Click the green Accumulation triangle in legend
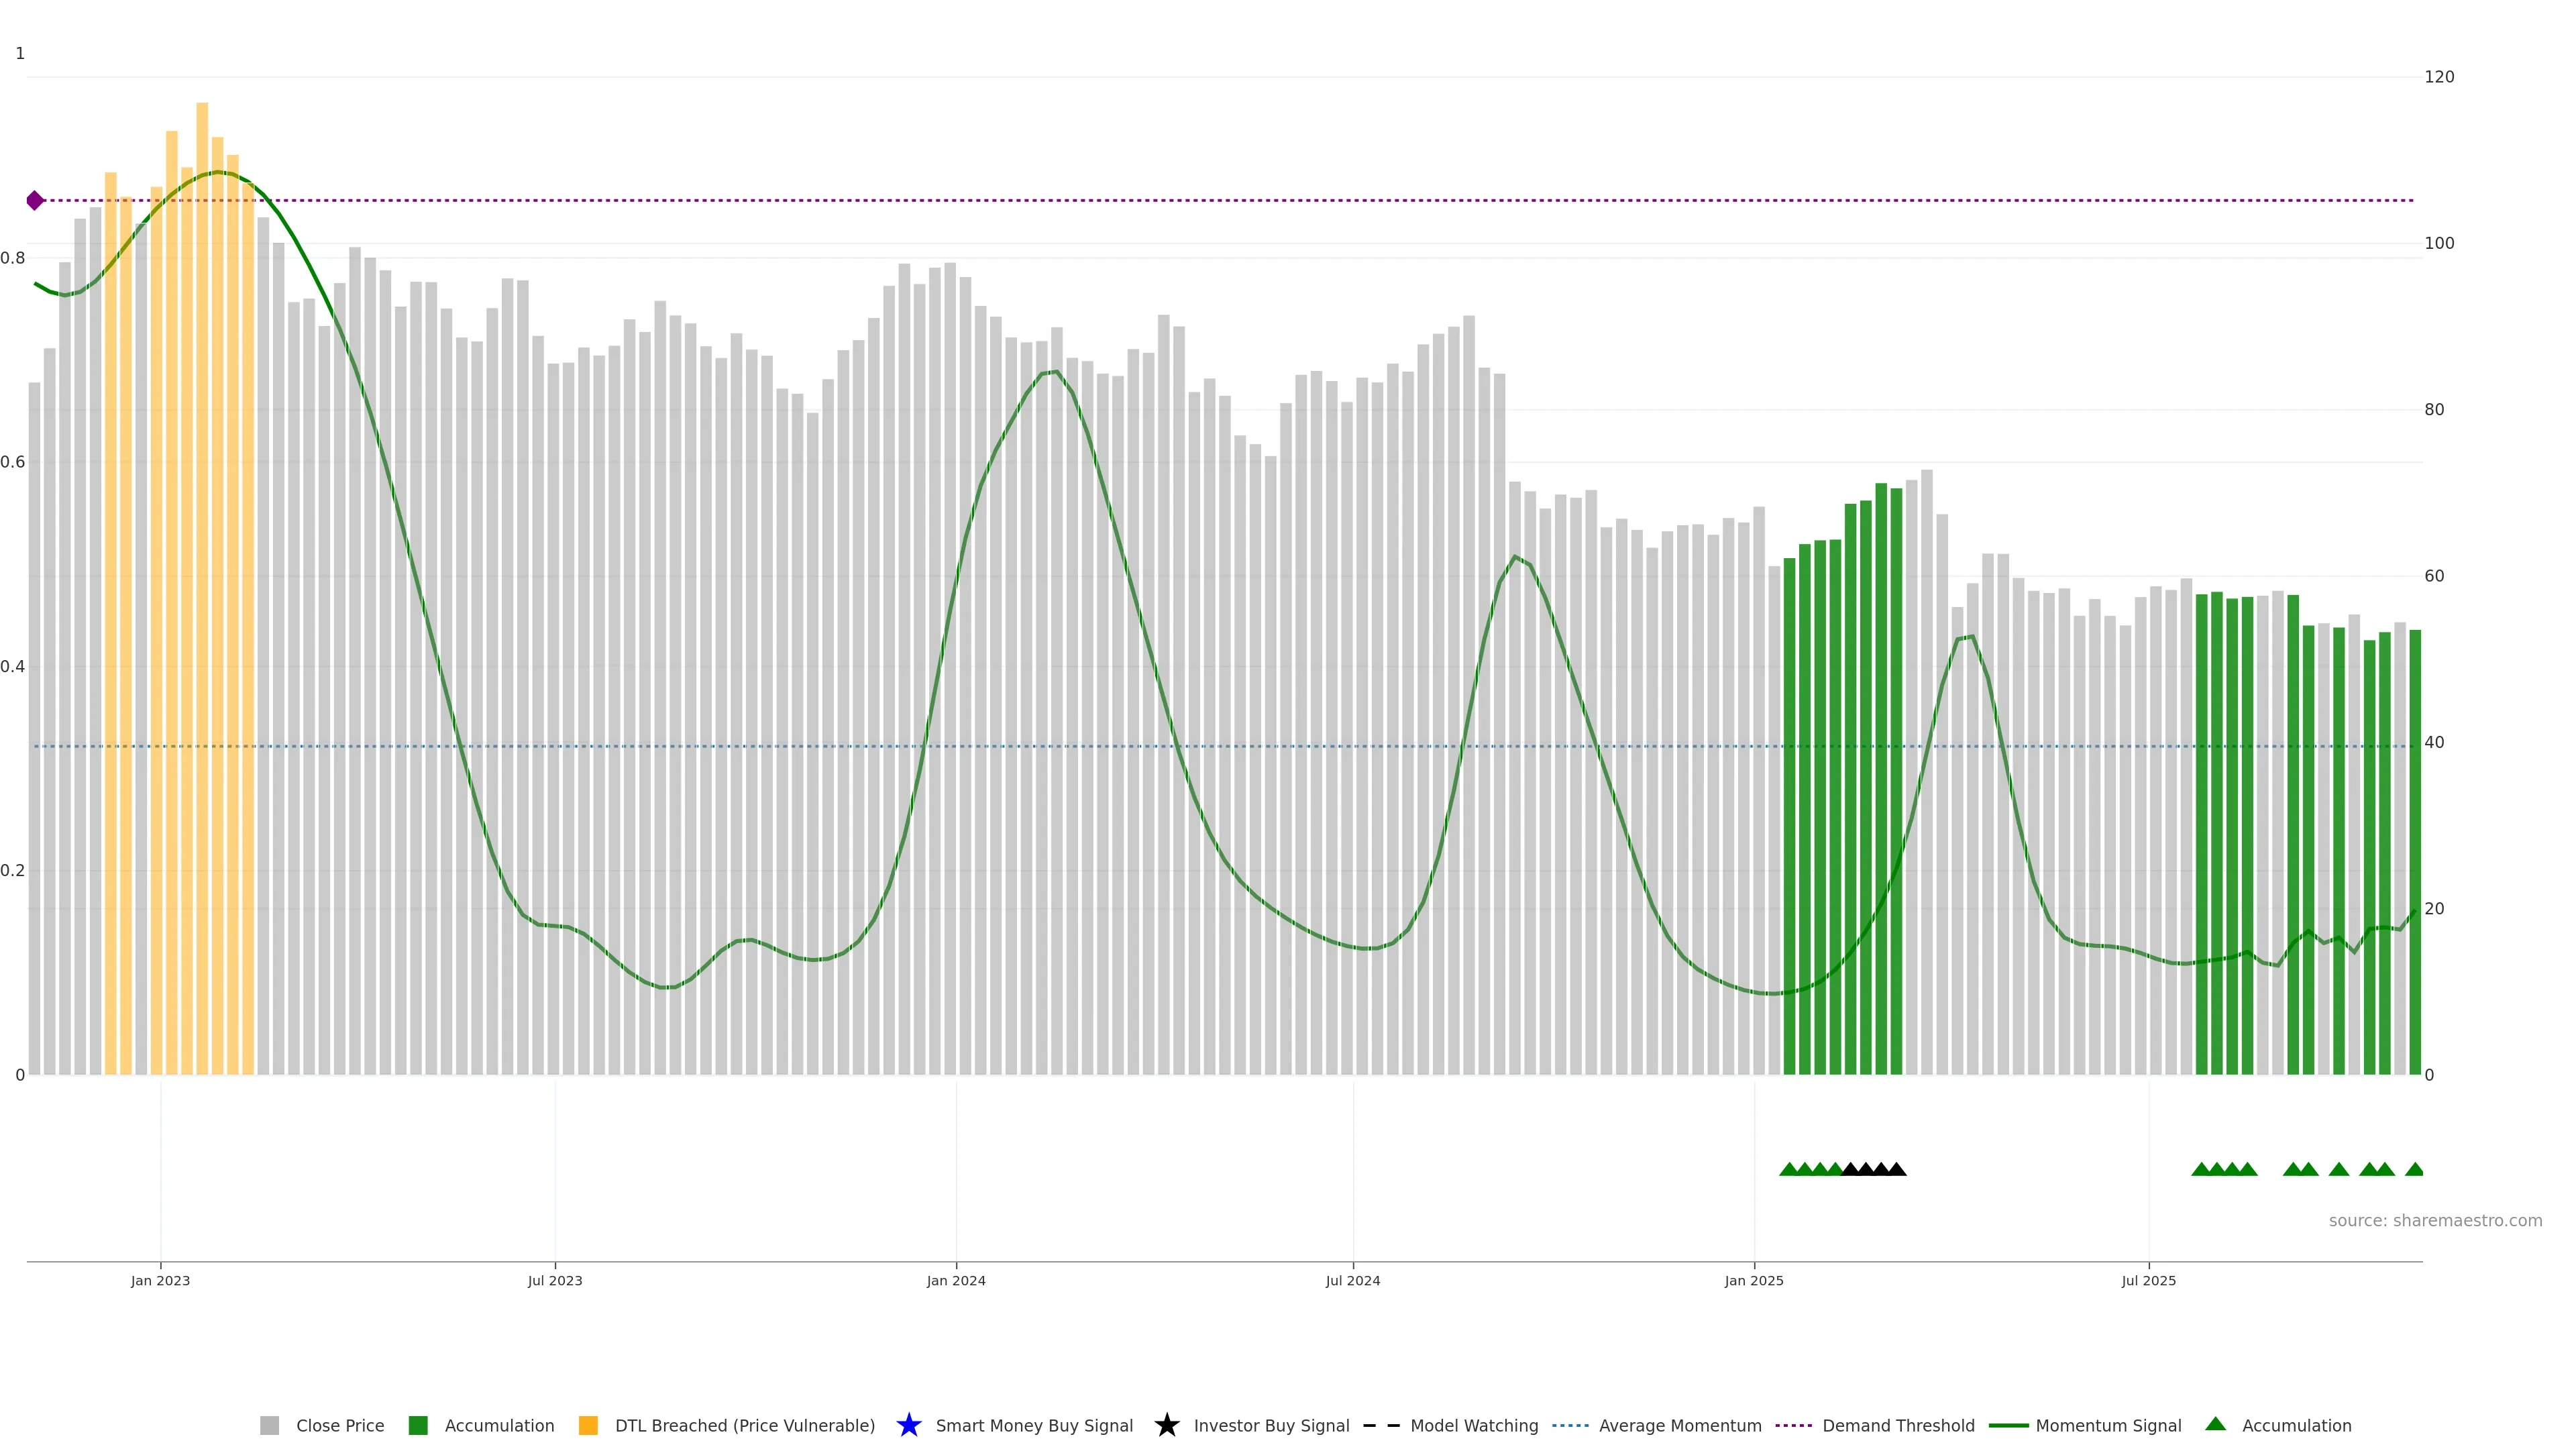Screen dimensions: 2576x1449 pos(2215,1424)
